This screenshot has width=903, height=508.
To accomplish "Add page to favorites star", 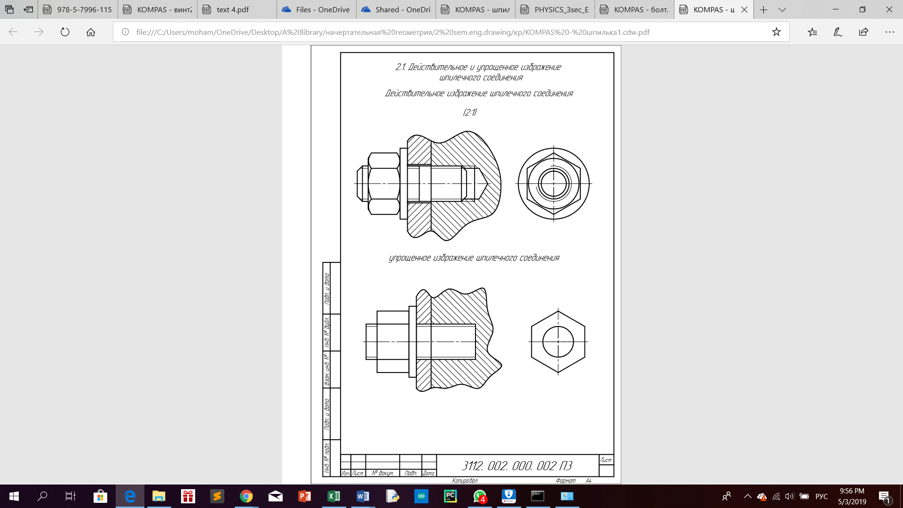I will point(776,32).
